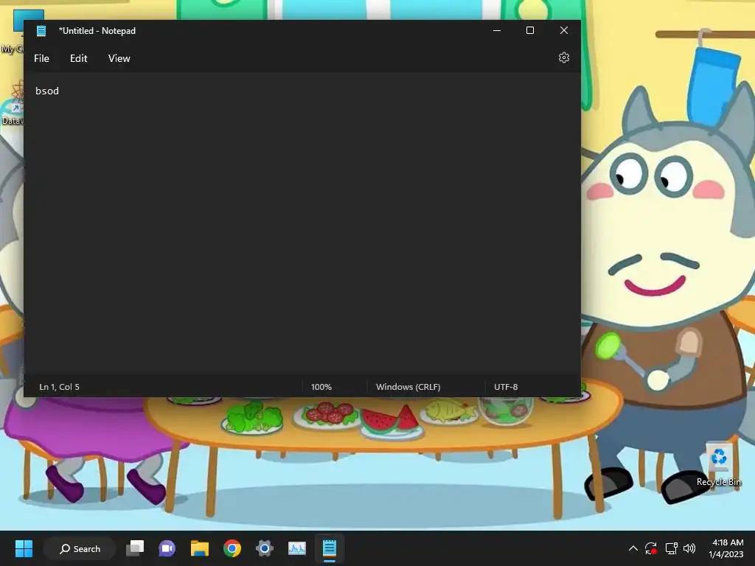
Task: Select the Recycle Bin desktop icon
Action: pos(718,464)
